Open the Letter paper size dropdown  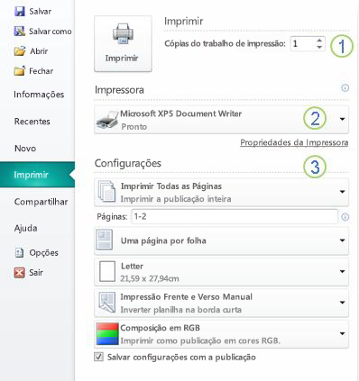342,271
